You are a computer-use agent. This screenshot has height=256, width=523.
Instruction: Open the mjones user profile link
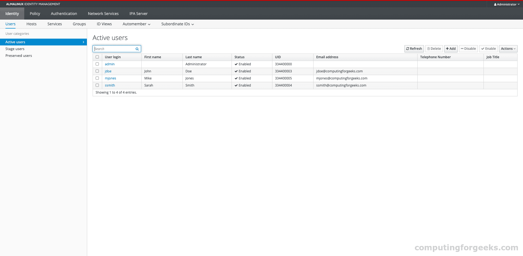pyautogui.click(x=110, y=78)
